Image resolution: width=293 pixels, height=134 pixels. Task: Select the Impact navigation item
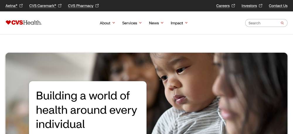tap(177, 23)
